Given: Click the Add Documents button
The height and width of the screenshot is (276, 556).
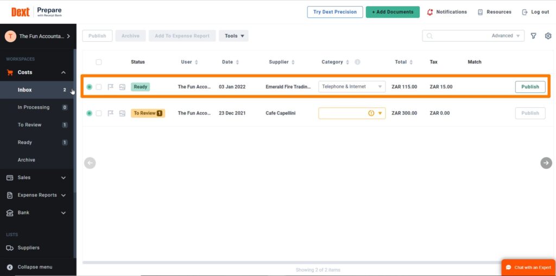Looking at the screenshot, I should (x=393, y=12).
